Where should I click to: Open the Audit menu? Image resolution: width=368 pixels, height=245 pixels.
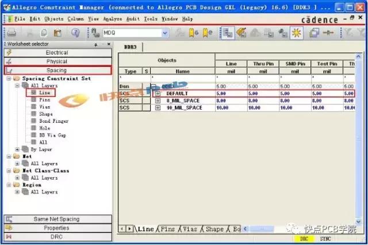pos(133,19)
